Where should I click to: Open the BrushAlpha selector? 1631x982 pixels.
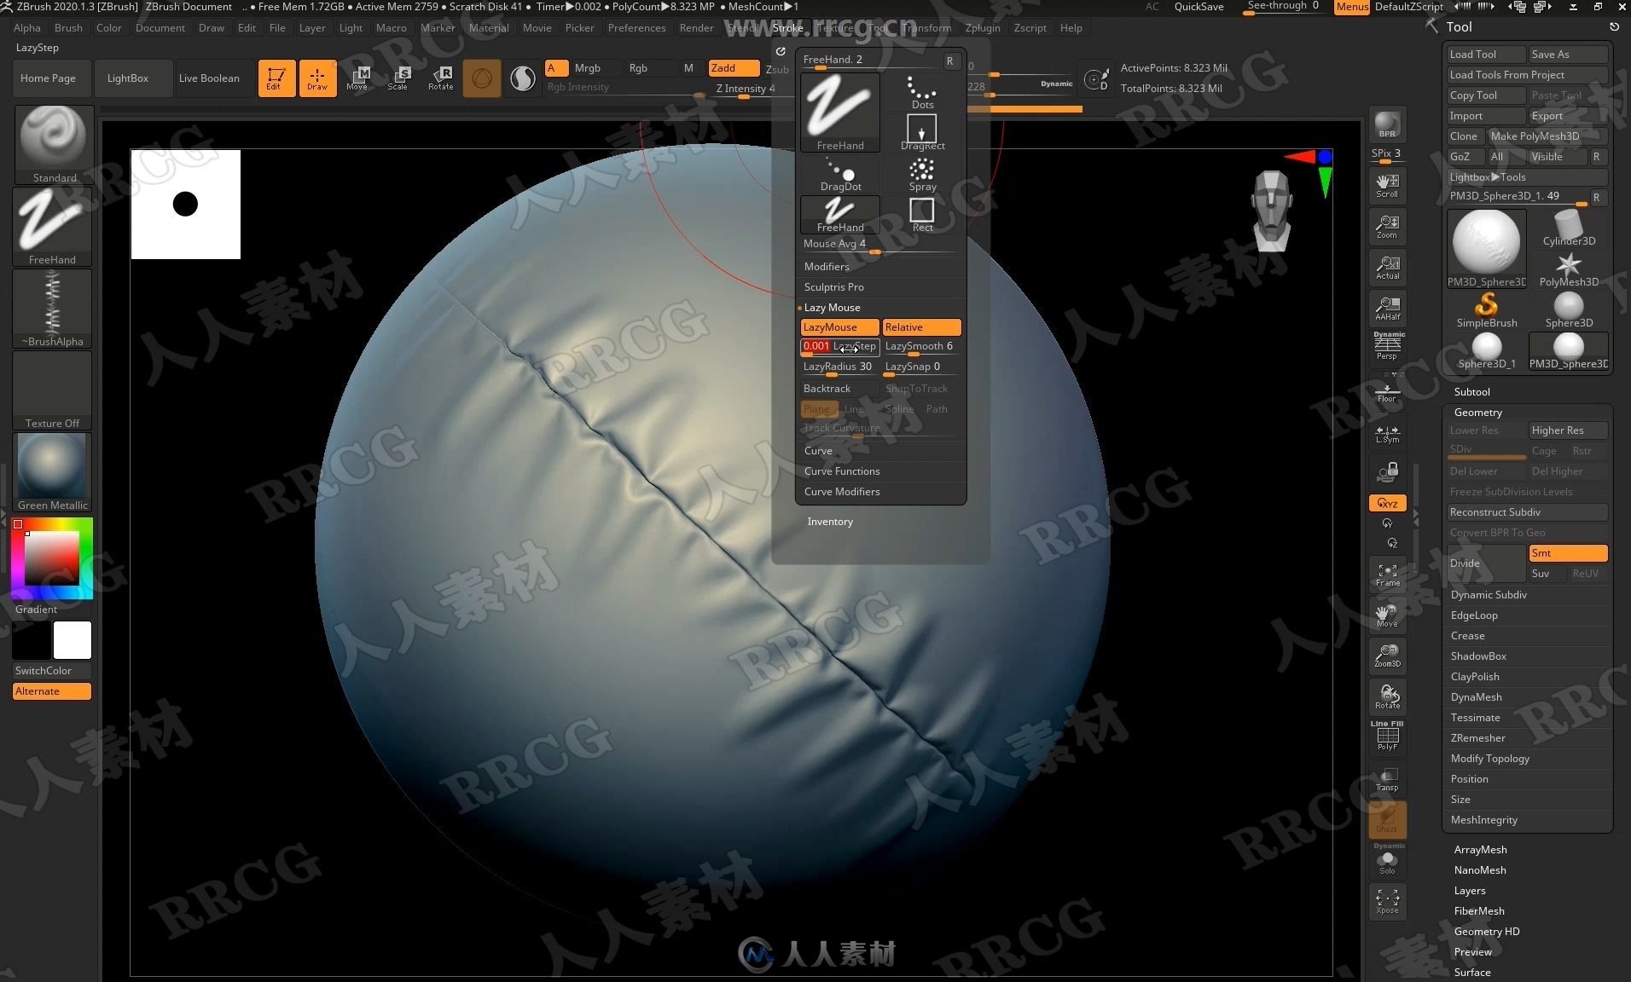click(x=53, y=309)
